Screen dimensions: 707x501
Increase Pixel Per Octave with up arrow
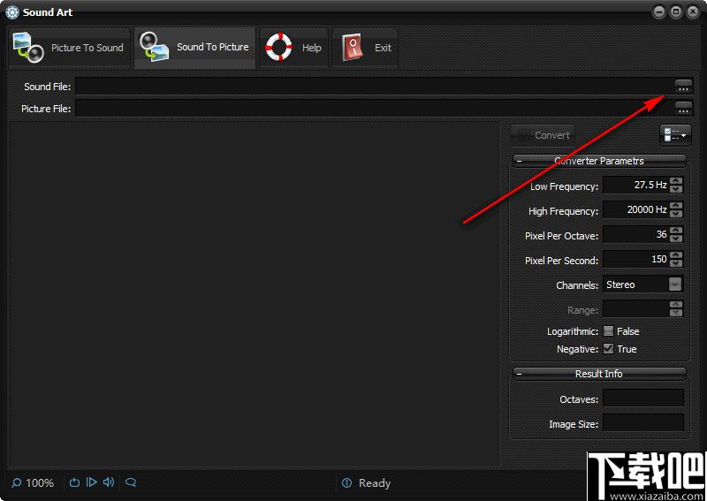pos(676,231)
